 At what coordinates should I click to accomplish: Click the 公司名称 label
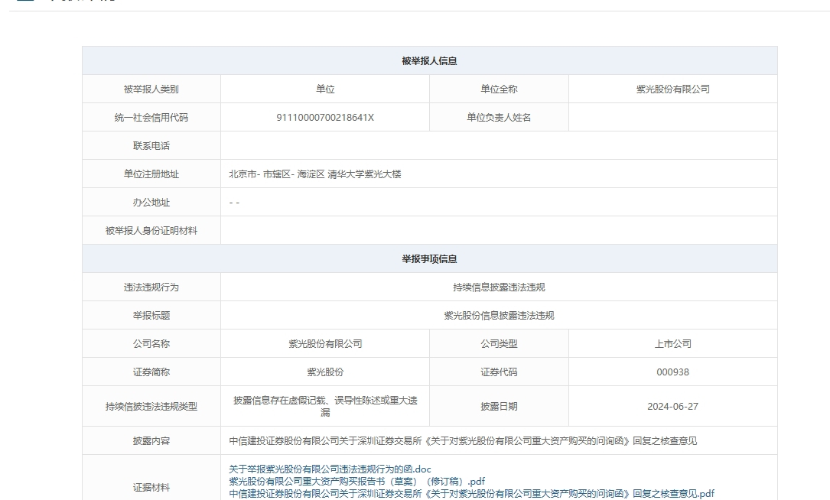tap(151, 344)
